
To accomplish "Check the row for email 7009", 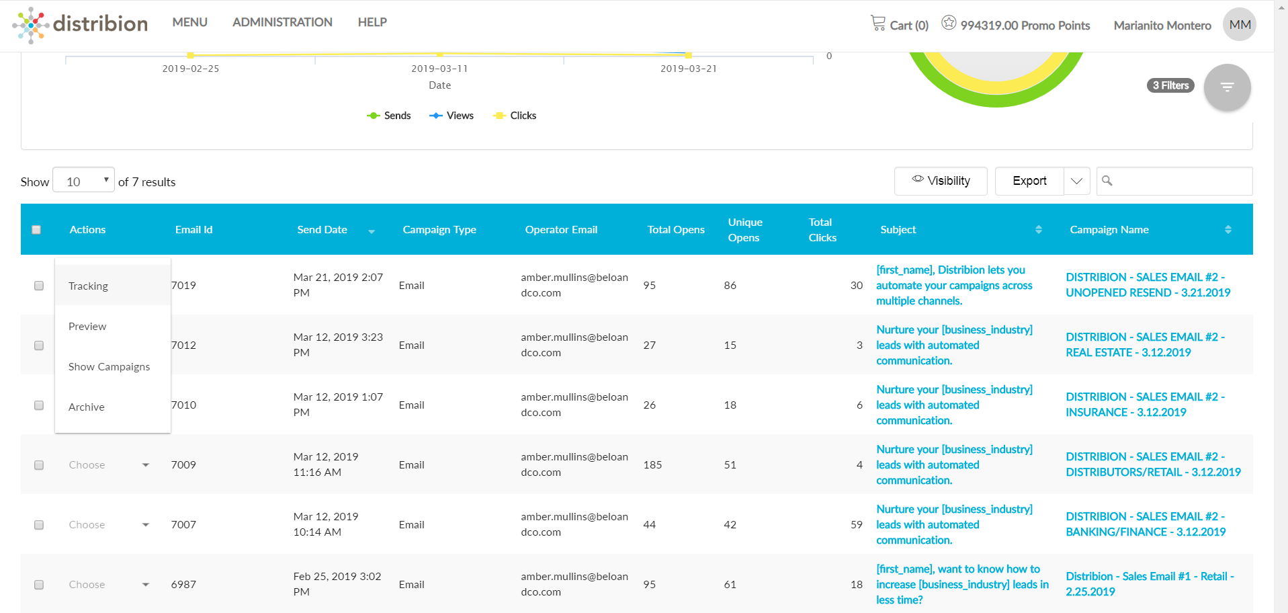I will tap(39, 465).
